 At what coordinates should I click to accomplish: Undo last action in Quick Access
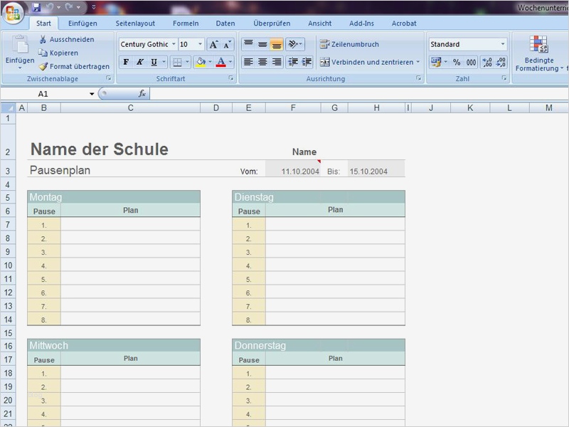[x=50, y=7]
